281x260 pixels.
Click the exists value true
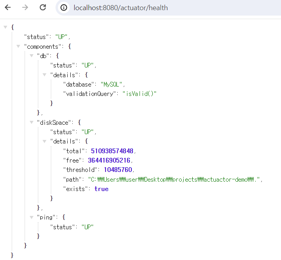tap(102, 189)
